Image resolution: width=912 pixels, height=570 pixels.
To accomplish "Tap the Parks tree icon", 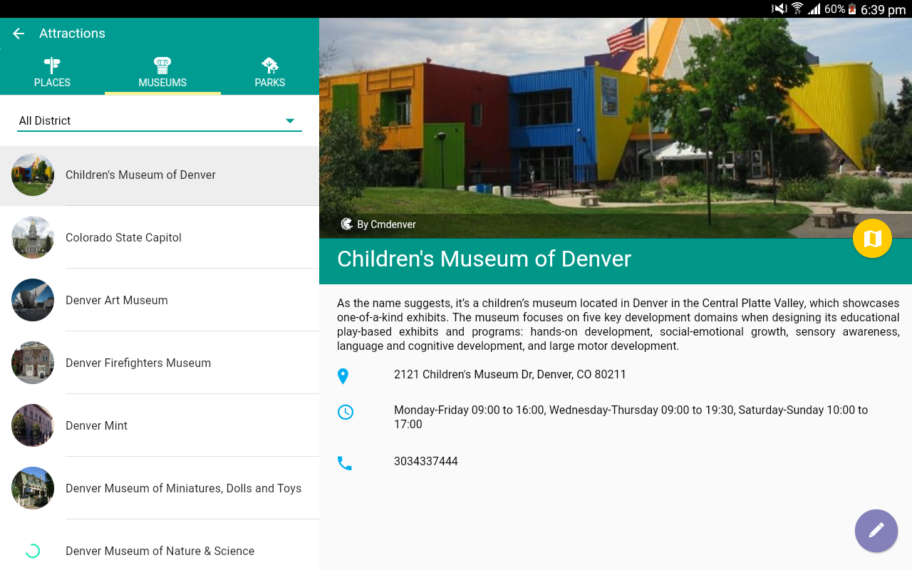I will [x=270, y=66].
